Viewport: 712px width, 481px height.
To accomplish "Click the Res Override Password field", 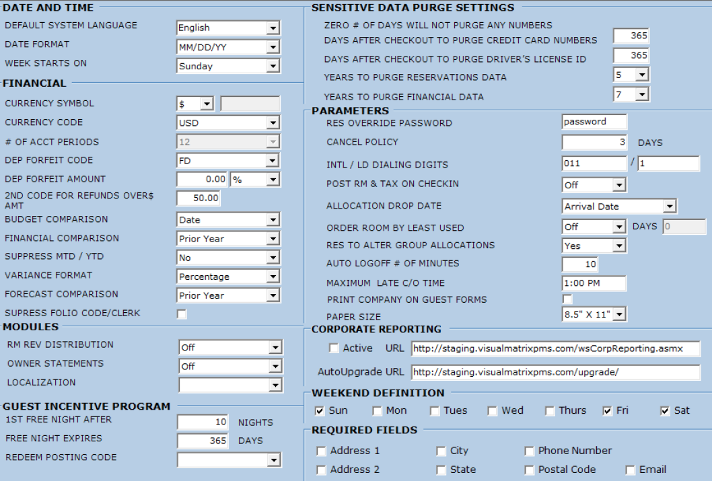I will tap(594, 122).
